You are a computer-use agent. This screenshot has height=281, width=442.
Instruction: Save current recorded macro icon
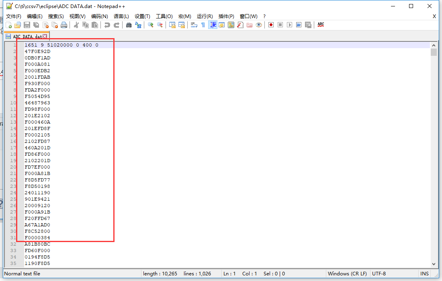(308, 25)
